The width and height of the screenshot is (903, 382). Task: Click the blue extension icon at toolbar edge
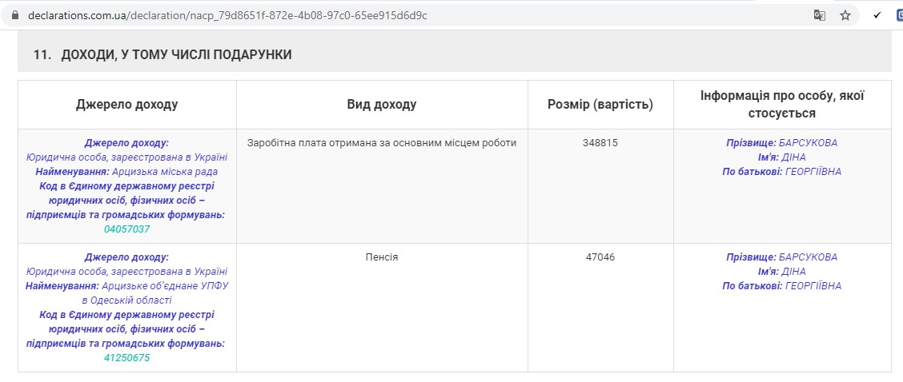898,15
